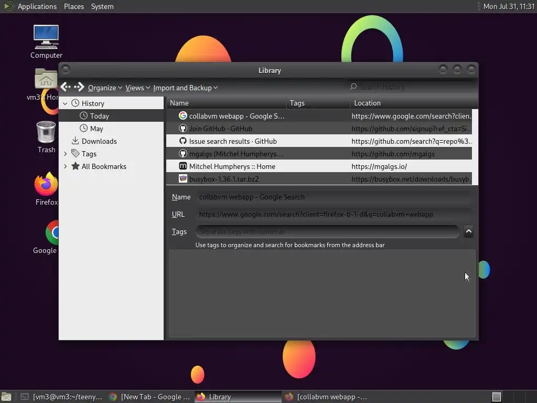
Task: Click GitHub favicon beside Join GitHub
Action: point(183,129)
